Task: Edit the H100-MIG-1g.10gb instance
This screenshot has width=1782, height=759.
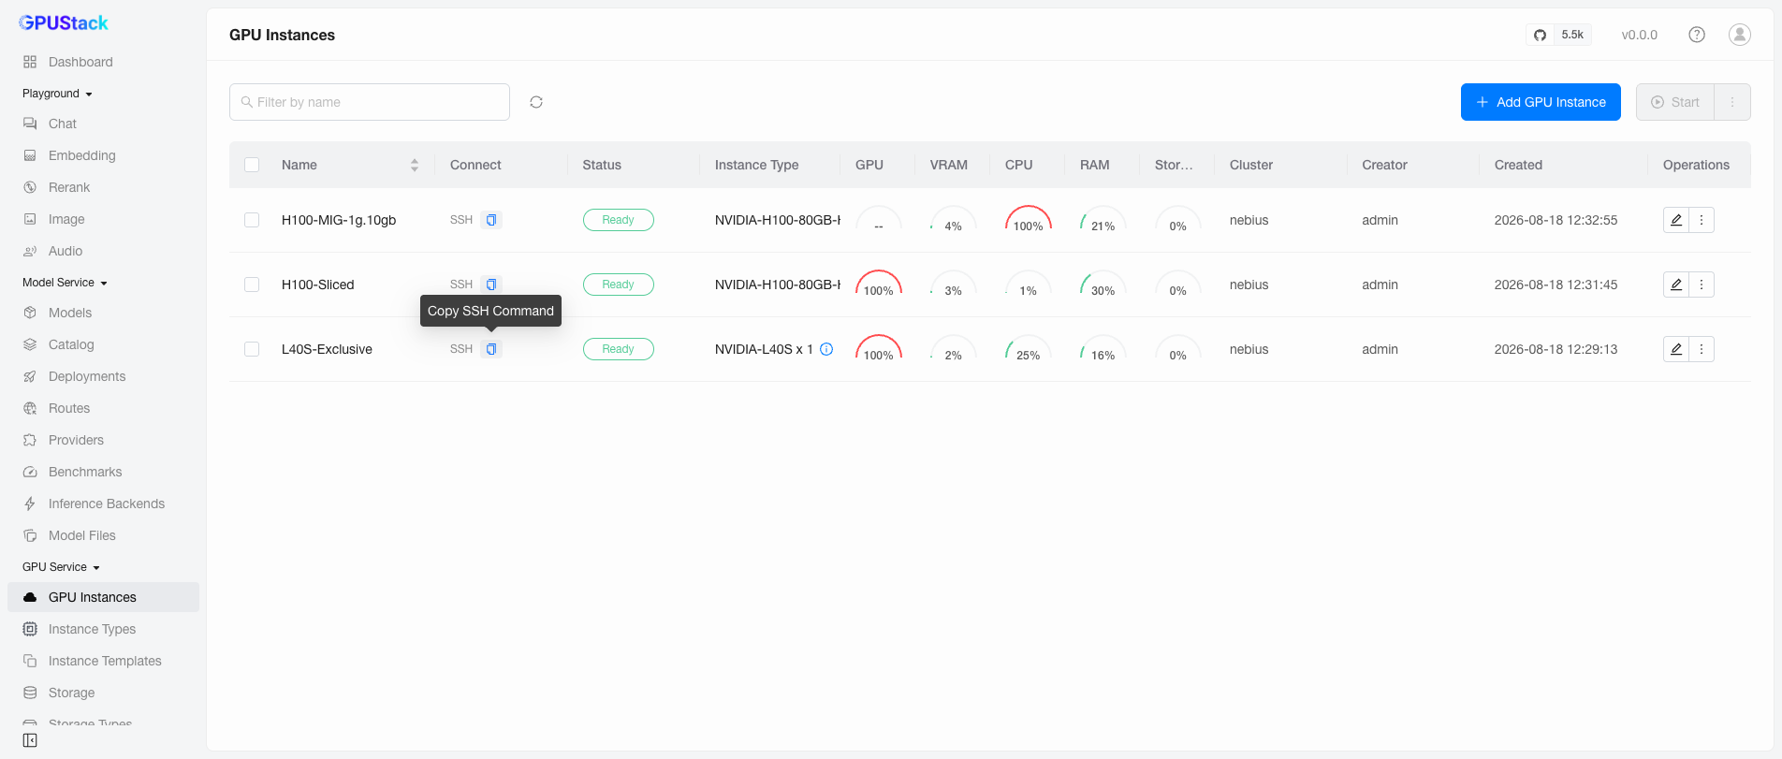Action: coord(1676,220)
